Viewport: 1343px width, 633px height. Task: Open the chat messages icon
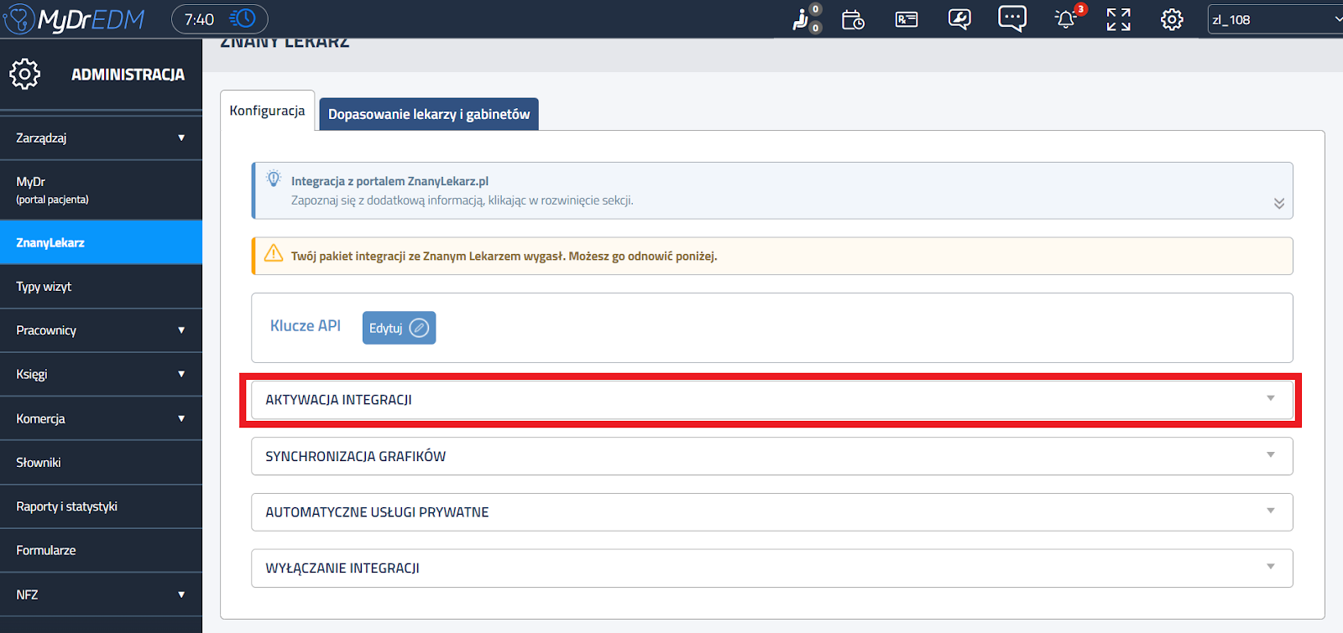click(1012, 18)
